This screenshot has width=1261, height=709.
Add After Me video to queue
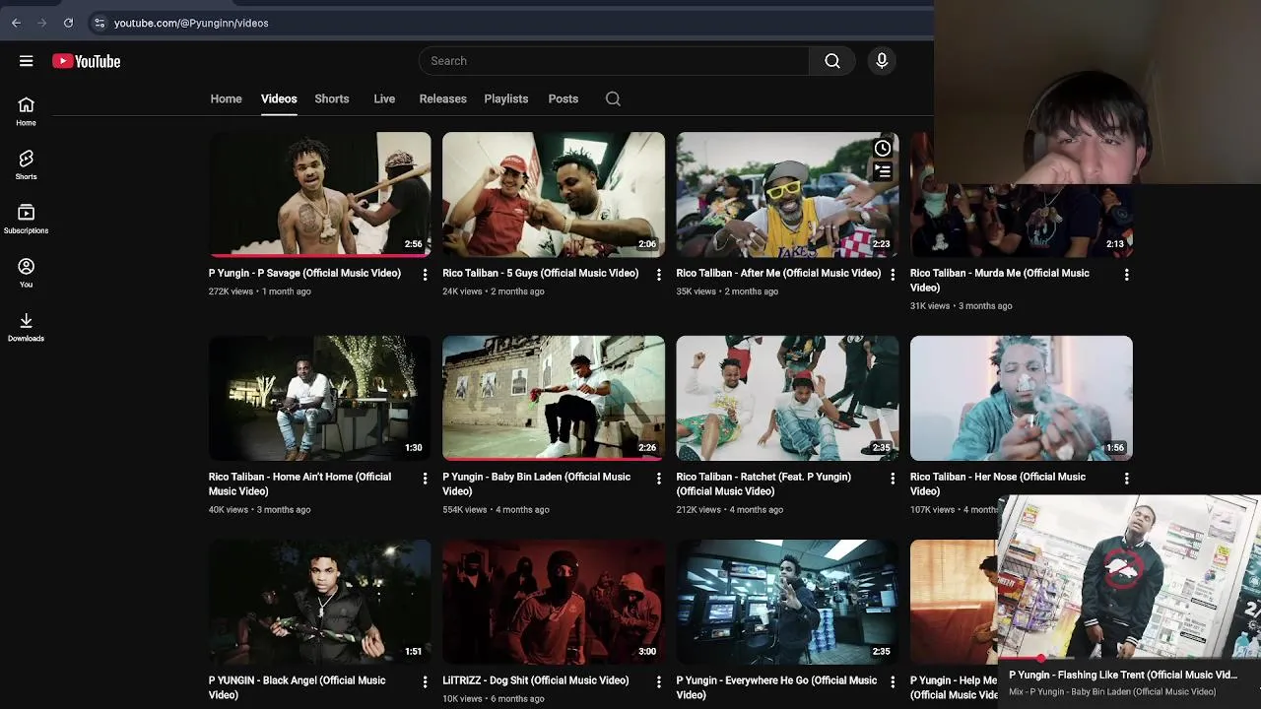(883, 171)
